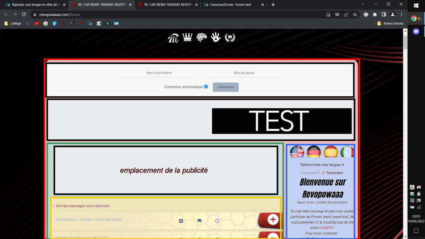Viewport: 425px width, 239px height.
Task: Open the Chrome three-dot menu
Action: [401, 15]
